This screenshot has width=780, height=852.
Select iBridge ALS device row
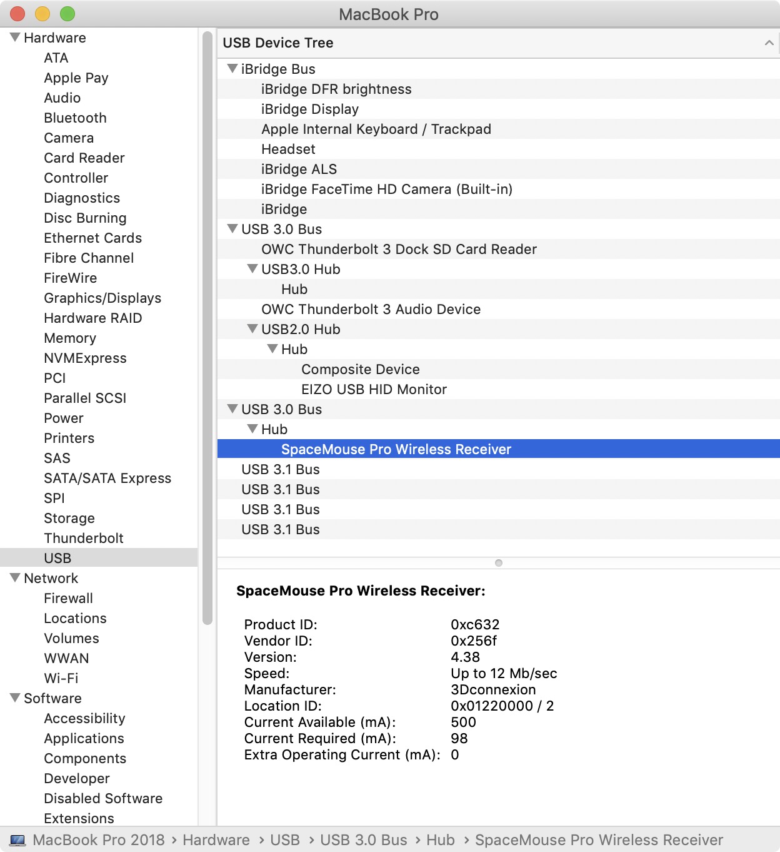tap(498, 169)
